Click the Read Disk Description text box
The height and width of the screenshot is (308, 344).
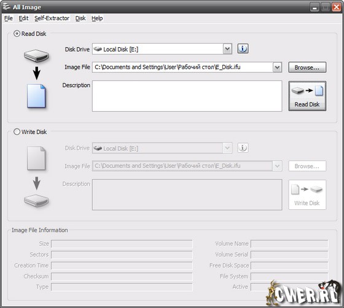tap(187, 96)
